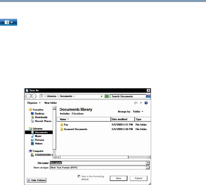Click the search magnifier icon
The width and height of the screenshot is (206, 185).
coord(148,96)
